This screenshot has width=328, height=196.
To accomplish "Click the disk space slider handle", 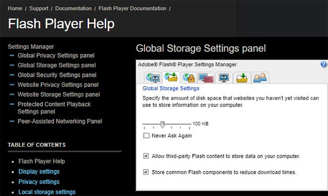I will pos(162,125).
